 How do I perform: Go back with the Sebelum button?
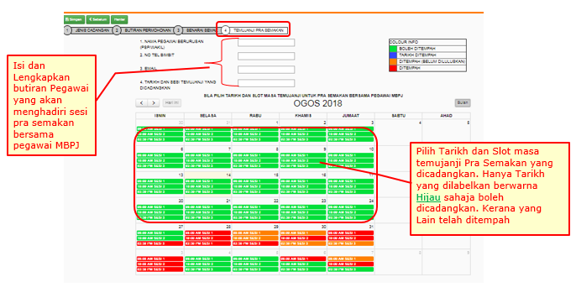point(97,19)
